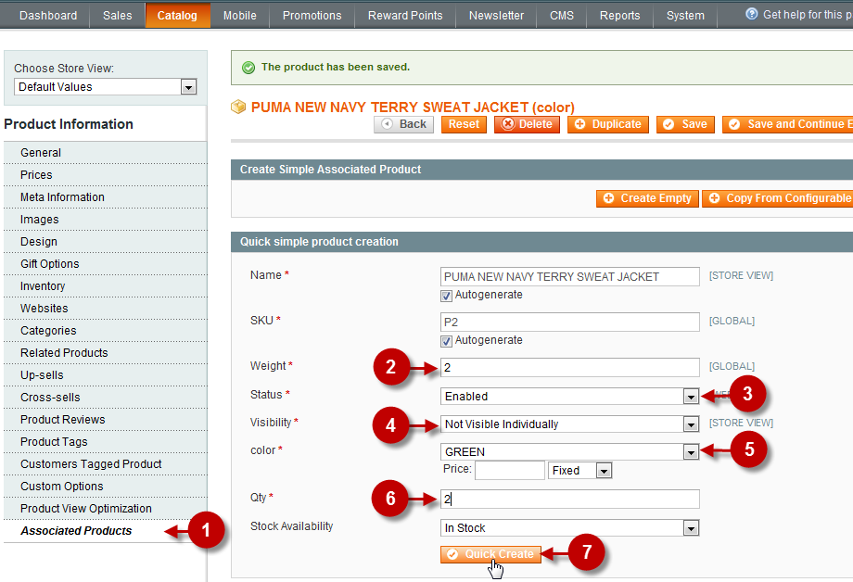
Task: Click the Back button
Action: (x=403, y=124)
